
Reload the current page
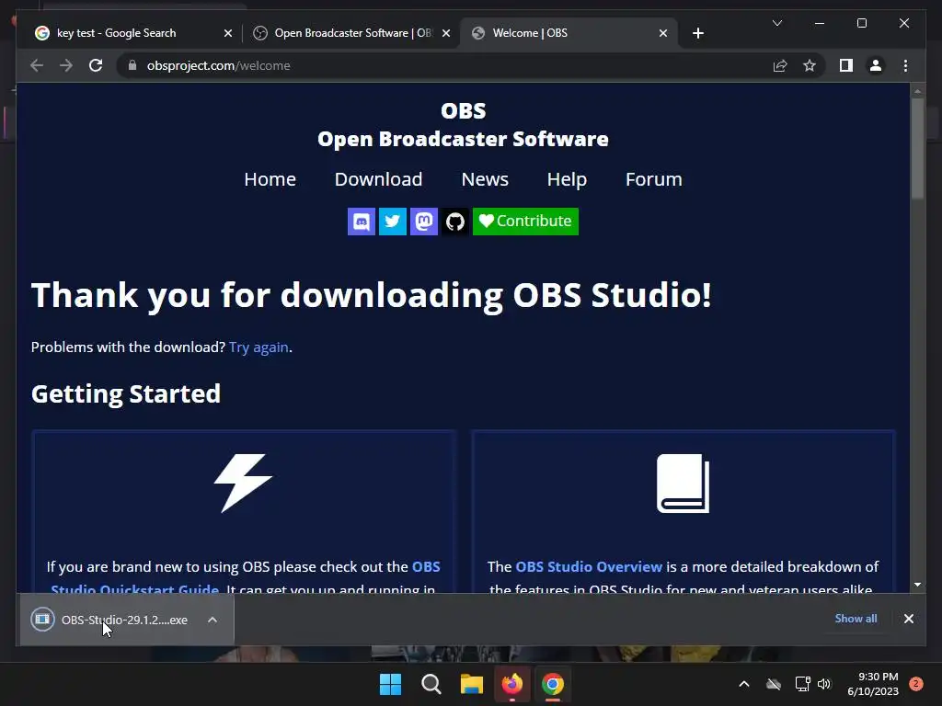(96, 65)
